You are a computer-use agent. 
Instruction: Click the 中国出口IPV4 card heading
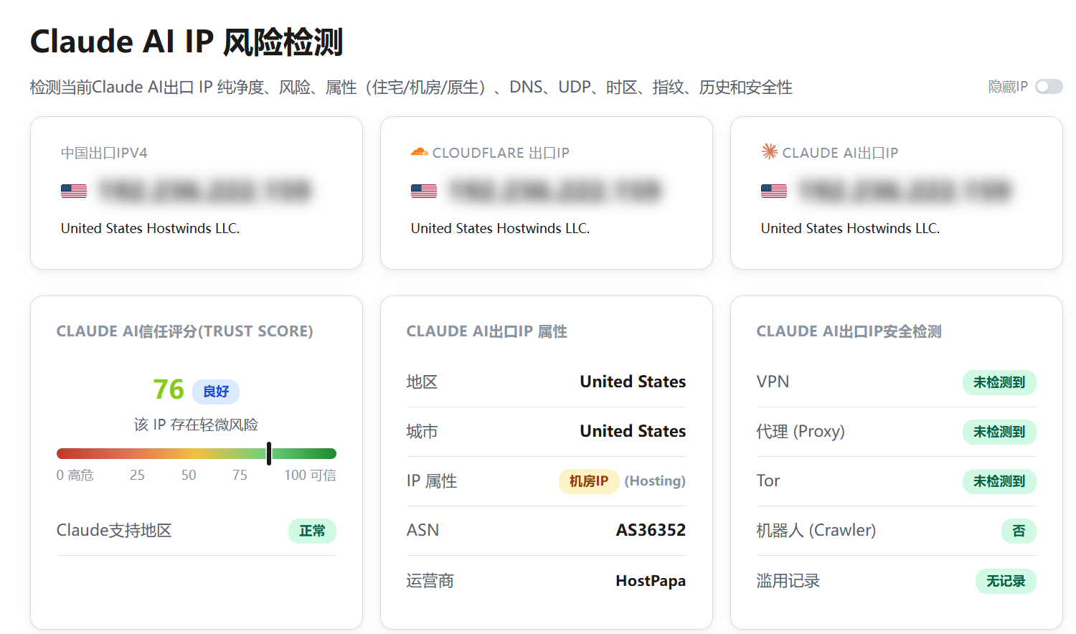coord(104,153)
